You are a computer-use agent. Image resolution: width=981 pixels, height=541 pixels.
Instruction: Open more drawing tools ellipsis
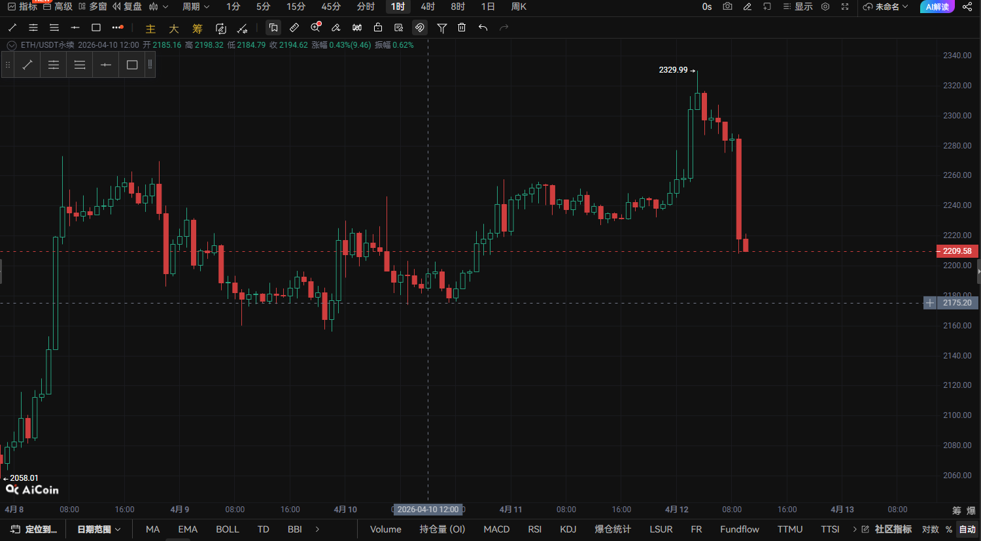pos(117,27)
